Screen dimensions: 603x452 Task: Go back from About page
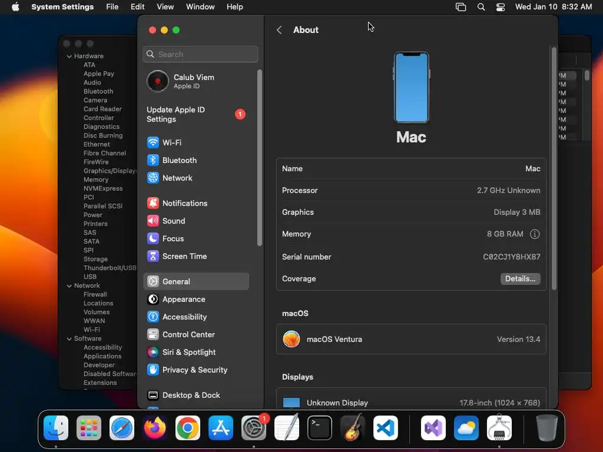(x=280, y=30)
